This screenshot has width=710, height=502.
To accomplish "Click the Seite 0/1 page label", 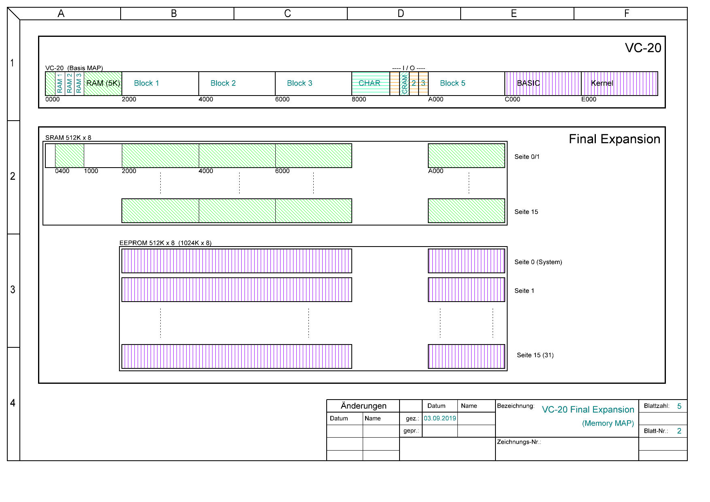I will [x=527, y=157].
